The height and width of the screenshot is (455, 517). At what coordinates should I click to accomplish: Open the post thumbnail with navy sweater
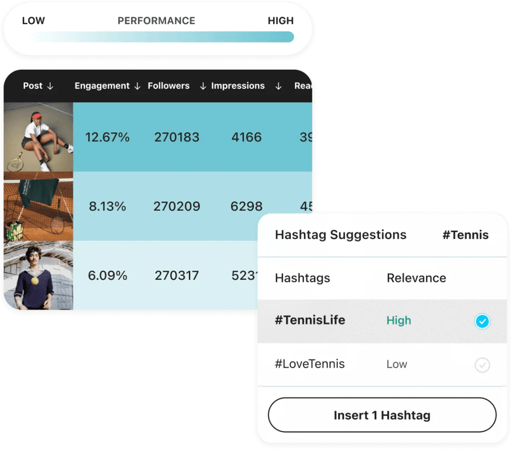[x=38, y=275]
